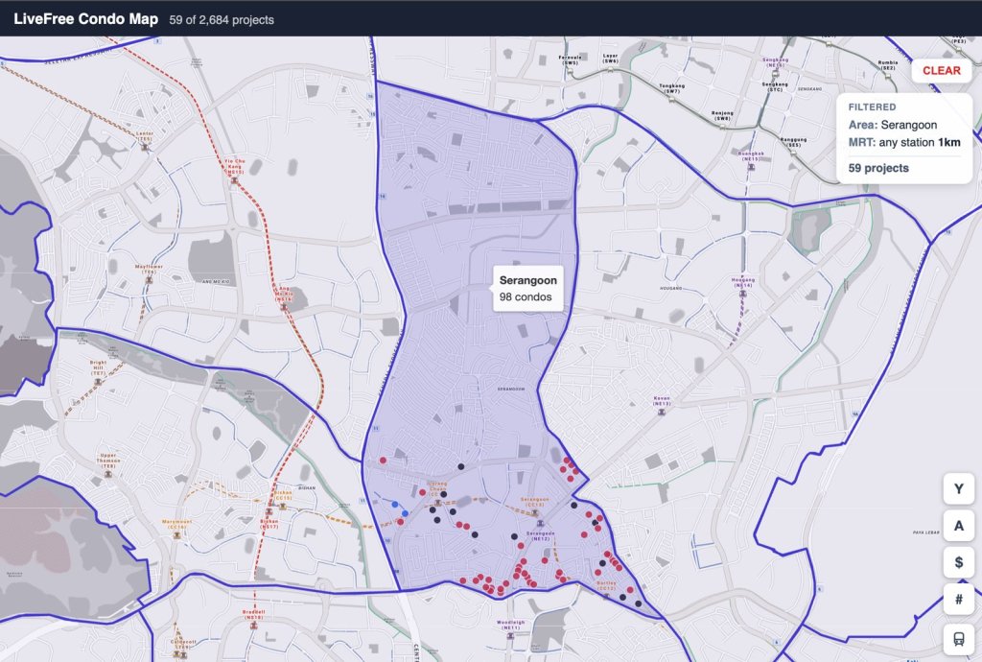Select the Bishan (NS17) station marker
Viewport: 982px width, 662px height.
point(269,512)
